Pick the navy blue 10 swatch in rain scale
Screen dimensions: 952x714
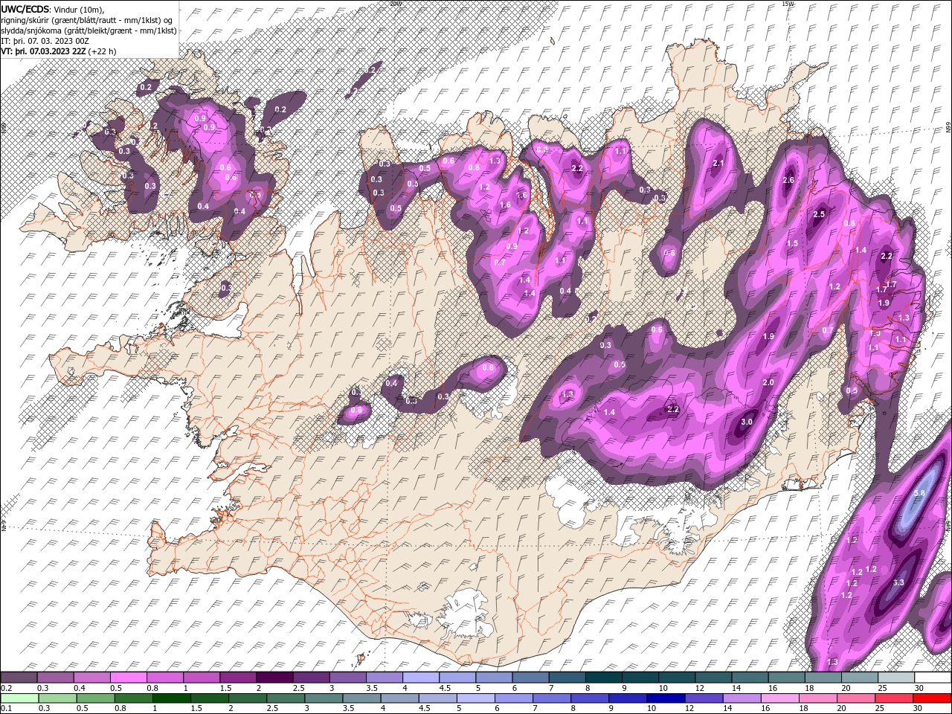(x=666, y=698)
